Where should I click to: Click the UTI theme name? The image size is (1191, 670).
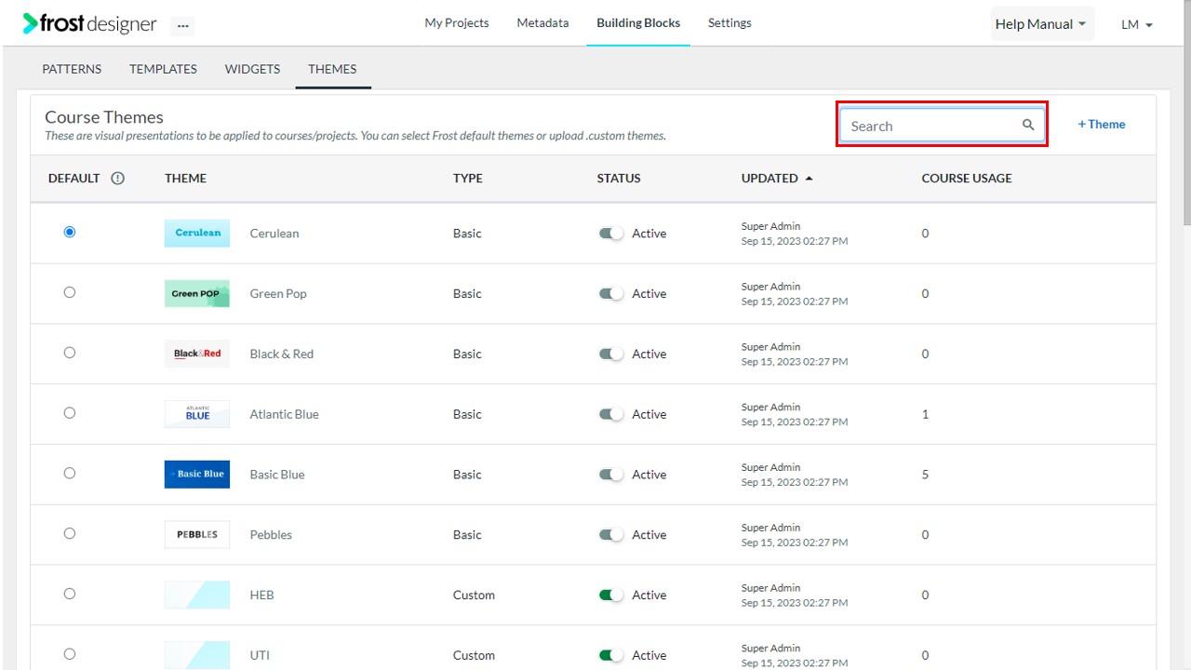(x=260, y=655)
